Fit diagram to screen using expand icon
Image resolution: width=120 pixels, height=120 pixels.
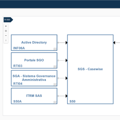tap(6, 31)
